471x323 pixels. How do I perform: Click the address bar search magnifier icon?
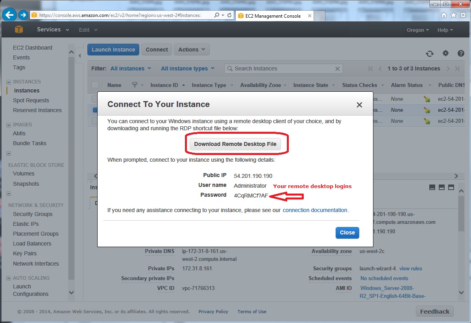pyautogui.click(x=216, y=15)
